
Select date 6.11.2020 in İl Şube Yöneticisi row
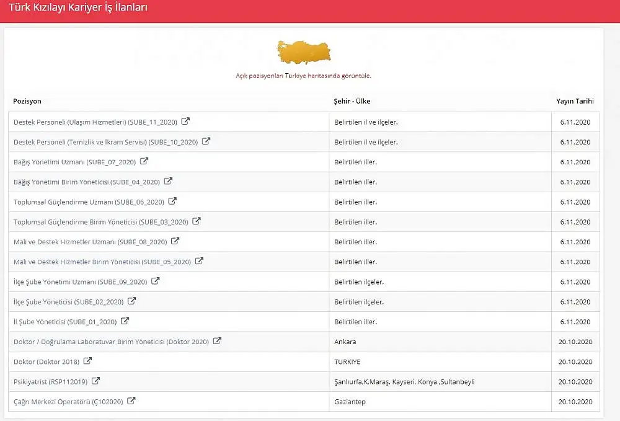coord(575,322)
